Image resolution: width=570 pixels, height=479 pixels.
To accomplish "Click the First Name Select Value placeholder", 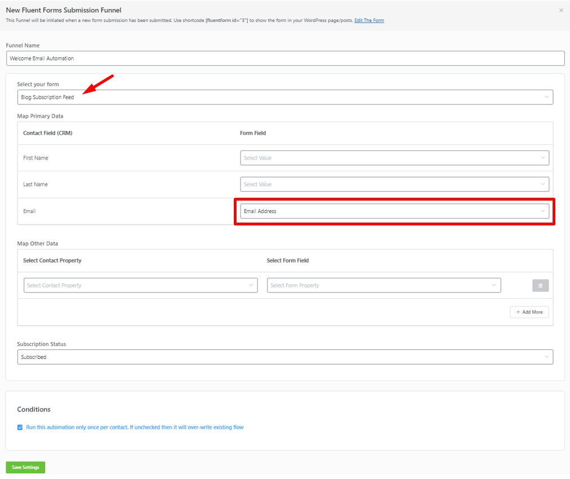I will click(x=338, y=158).
